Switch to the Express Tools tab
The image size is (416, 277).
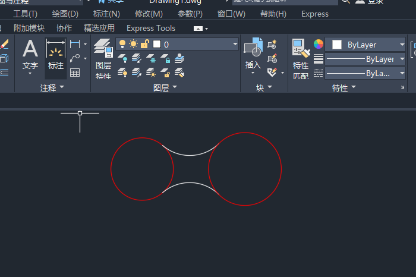point(151,28)
